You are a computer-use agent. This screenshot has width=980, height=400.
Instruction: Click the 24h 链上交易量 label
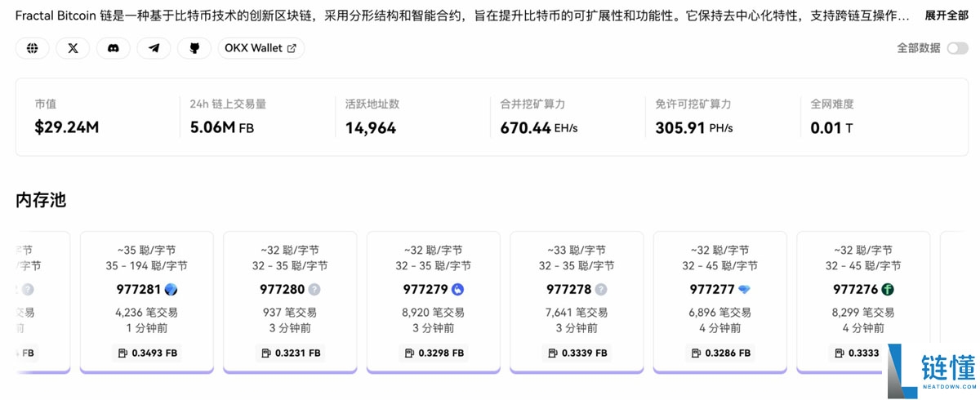[x=228, y=104]
